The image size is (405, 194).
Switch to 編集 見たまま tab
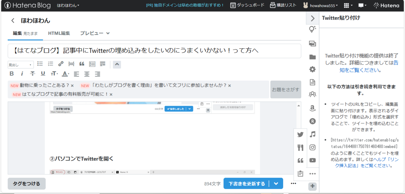click(25, 33)
